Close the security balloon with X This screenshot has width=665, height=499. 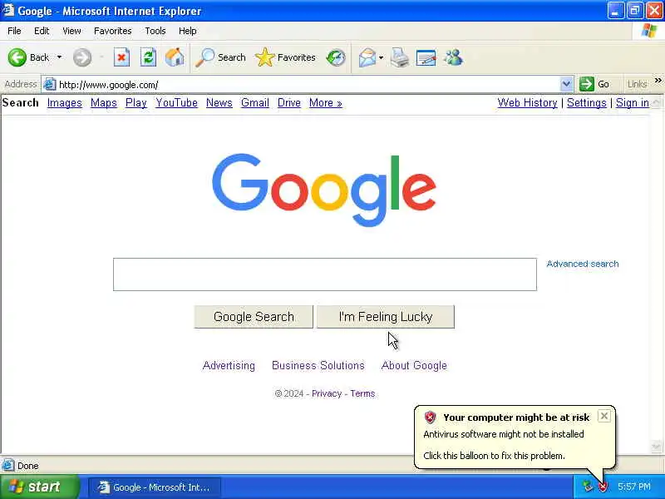[x=604, y=416]
